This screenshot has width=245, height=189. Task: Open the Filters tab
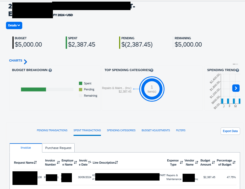(x=181, y=130)
